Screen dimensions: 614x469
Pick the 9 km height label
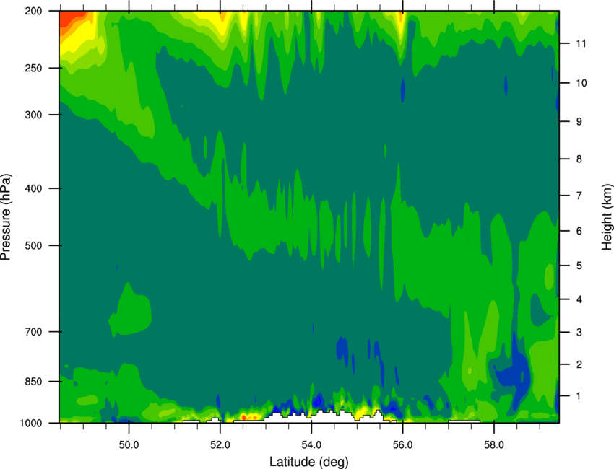[579, 122]
